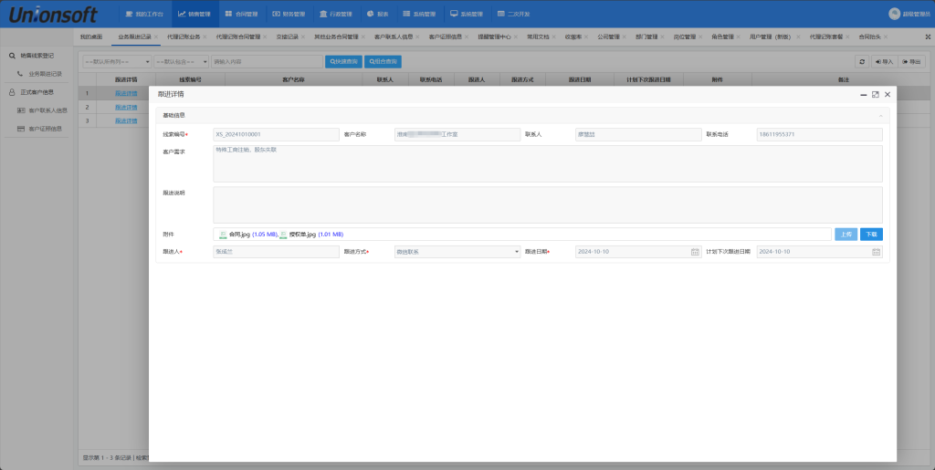
Task: Close the 合同抬头 tab
Action: (886, 37)
